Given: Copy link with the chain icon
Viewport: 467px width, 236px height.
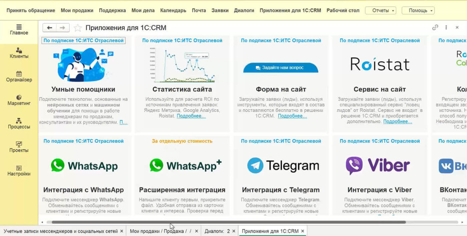Looking at the screenshot, I should (x=435, y=27).
